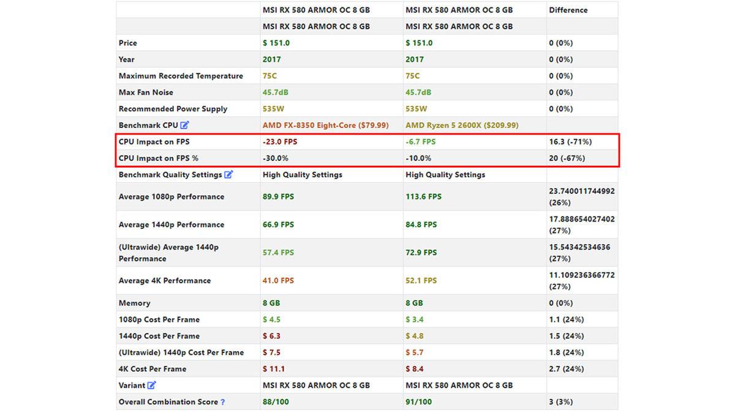
Task: Click the Difference column header
Action: (568, 10)
